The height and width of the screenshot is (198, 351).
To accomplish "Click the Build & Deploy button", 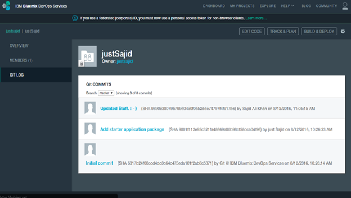I will (319, 31).
